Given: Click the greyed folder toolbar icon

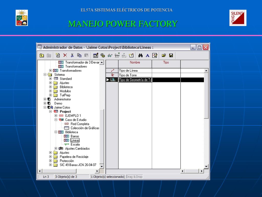Looking at the screenshot, I should pyautogui.click(x=49, y=55).
